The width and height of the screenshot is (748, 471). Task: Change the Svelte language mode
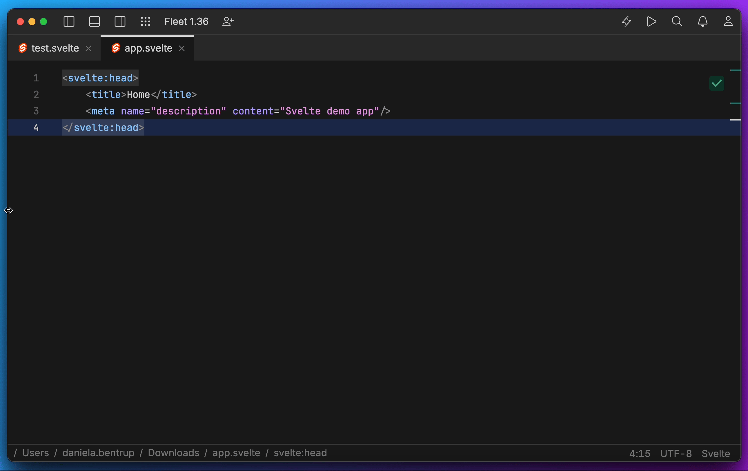click(x=716, y=454)
